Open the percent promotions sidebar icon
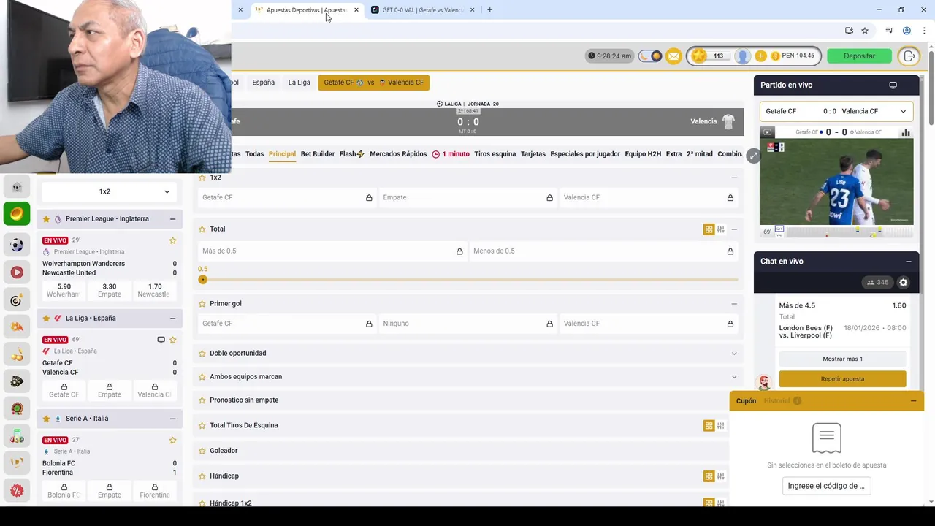This screenshot has height=526, width=935. click(17, 490)
